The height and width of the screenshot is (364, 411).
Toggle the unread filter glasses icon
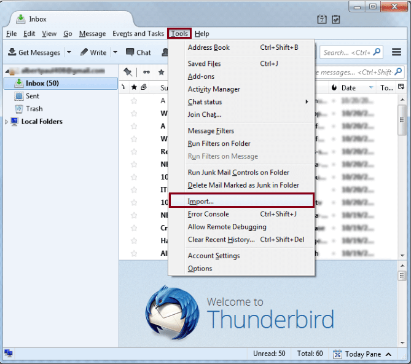pyautogui.click(x=147, y=72)
